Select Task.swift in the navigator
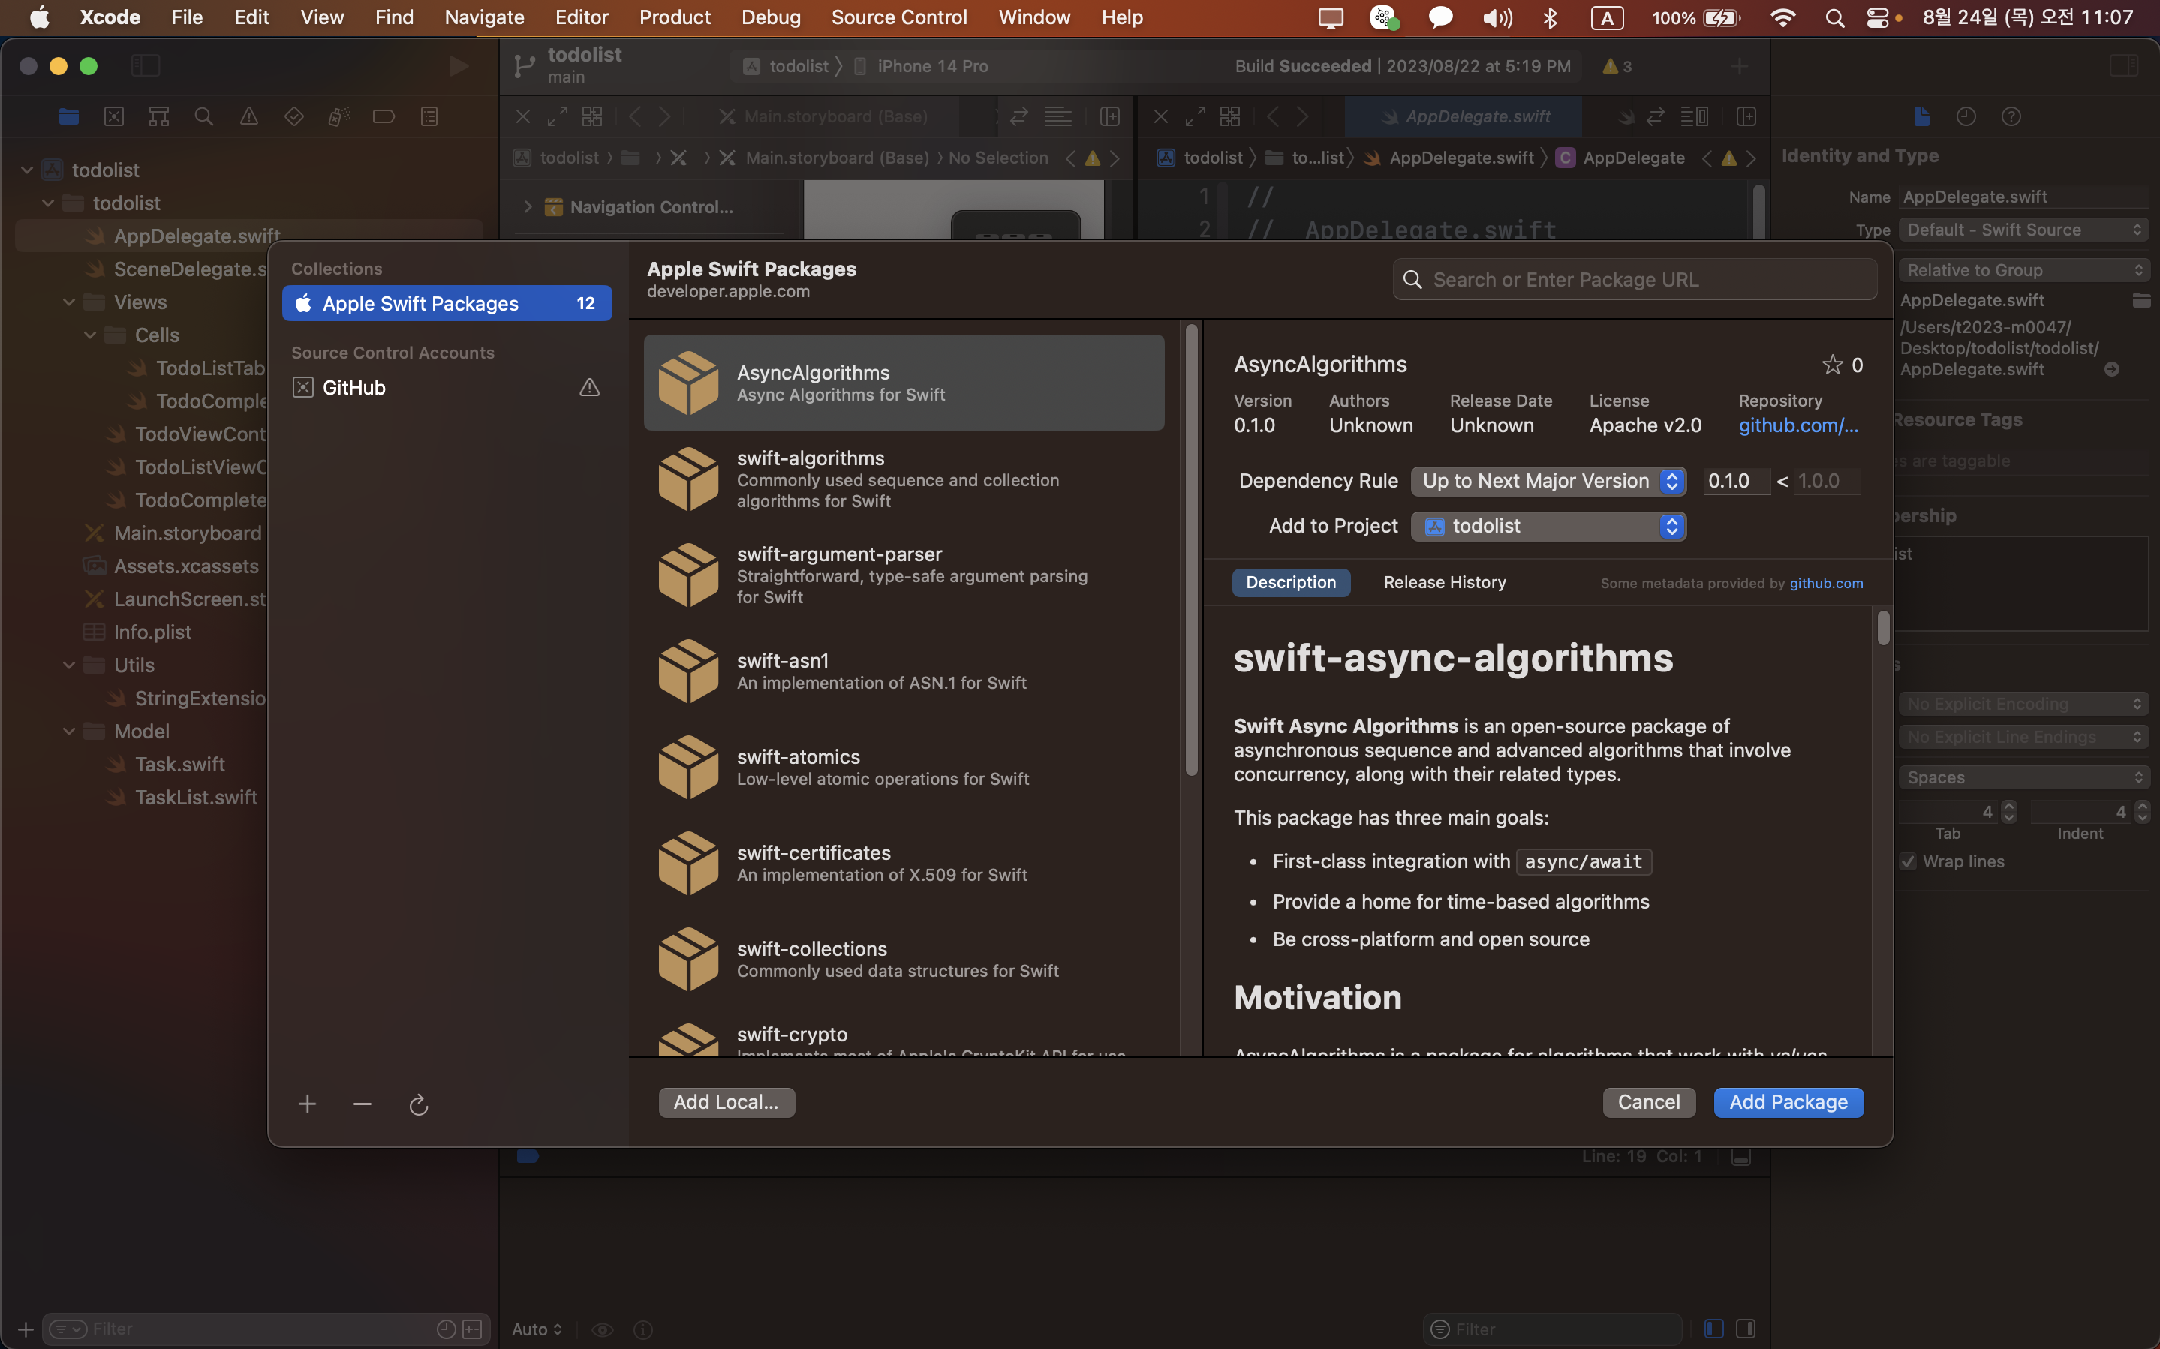 tap(179, 765)
